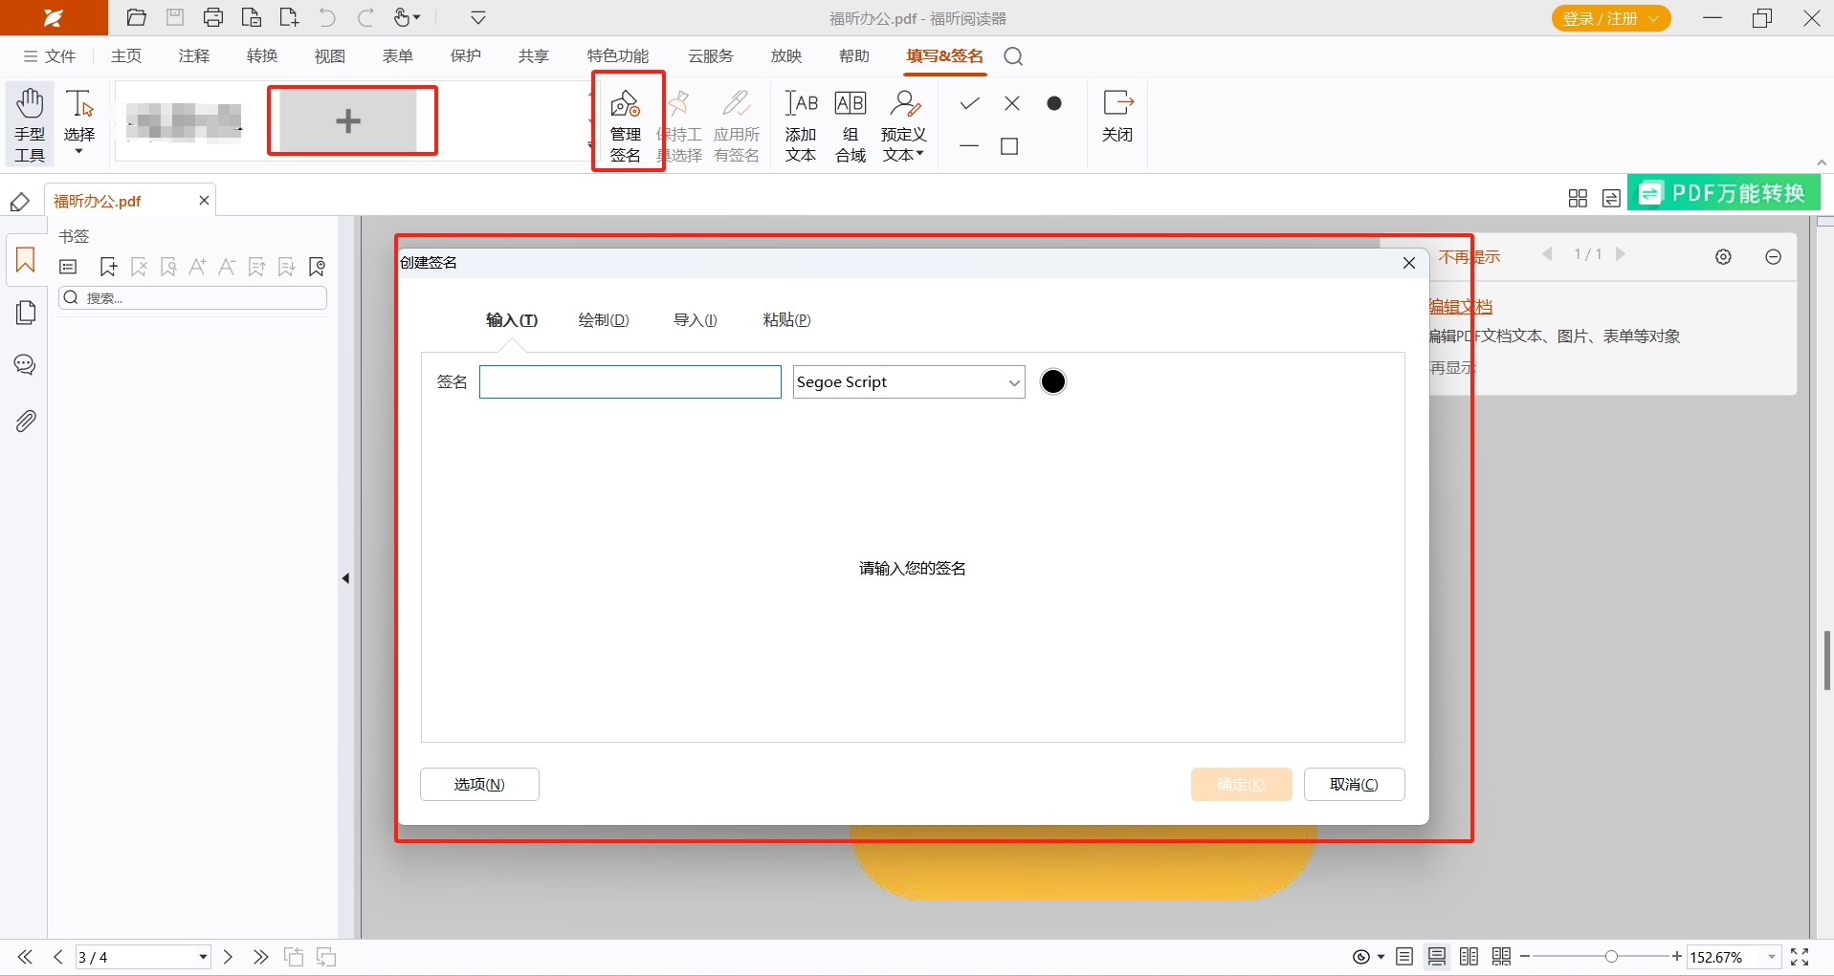1834x976 pixels.
Task: Switch to the 主页 Home tab
Action: coord(126,56)
